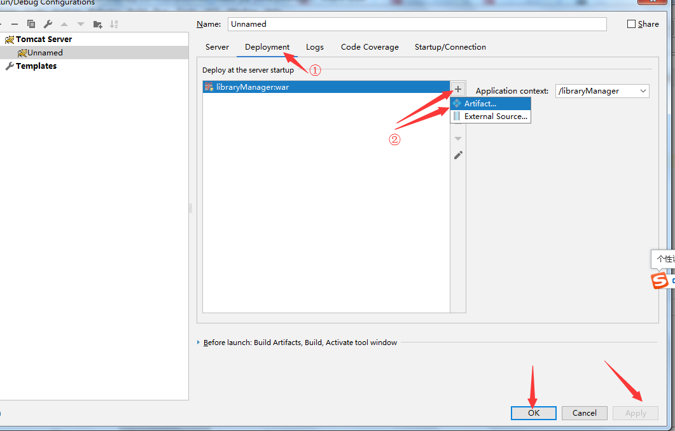
Task: Go to Code Coverage tab
Action: tap(370, 47)
